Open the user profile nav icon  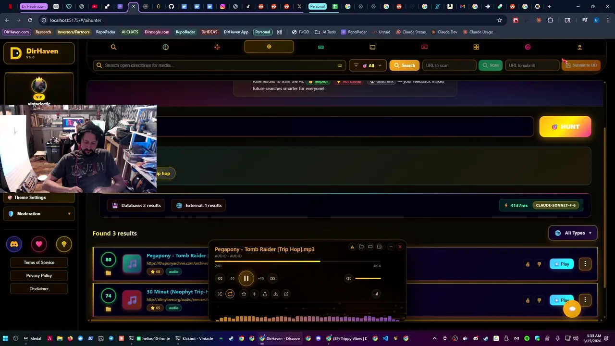click(x=579, y=47)
